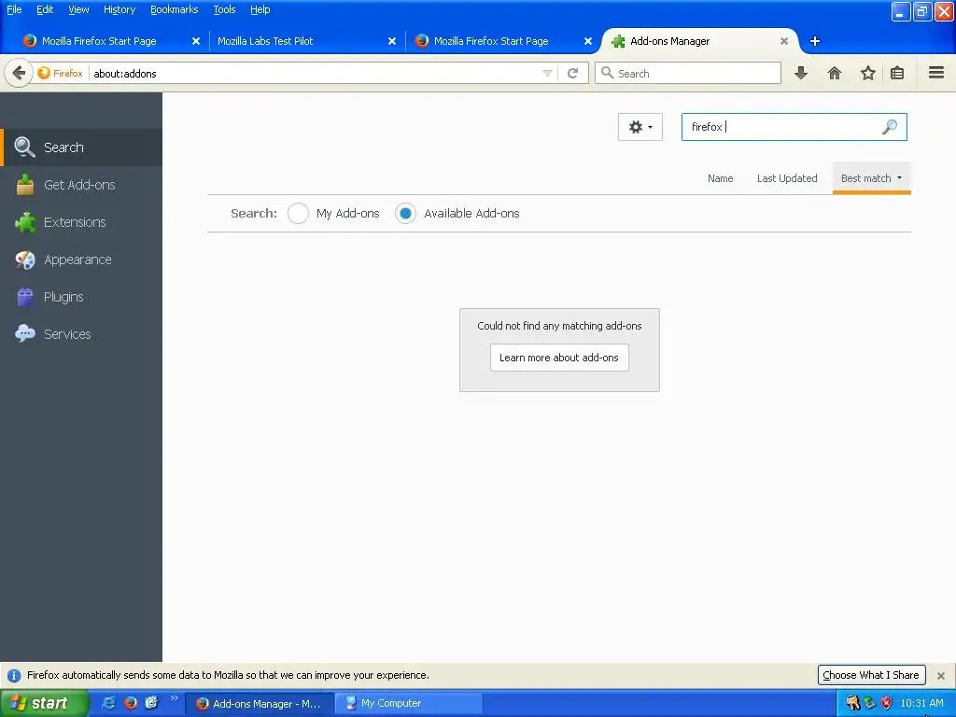Show bookmarks list icon
This screenshot has height=717, width=956.
897,73
